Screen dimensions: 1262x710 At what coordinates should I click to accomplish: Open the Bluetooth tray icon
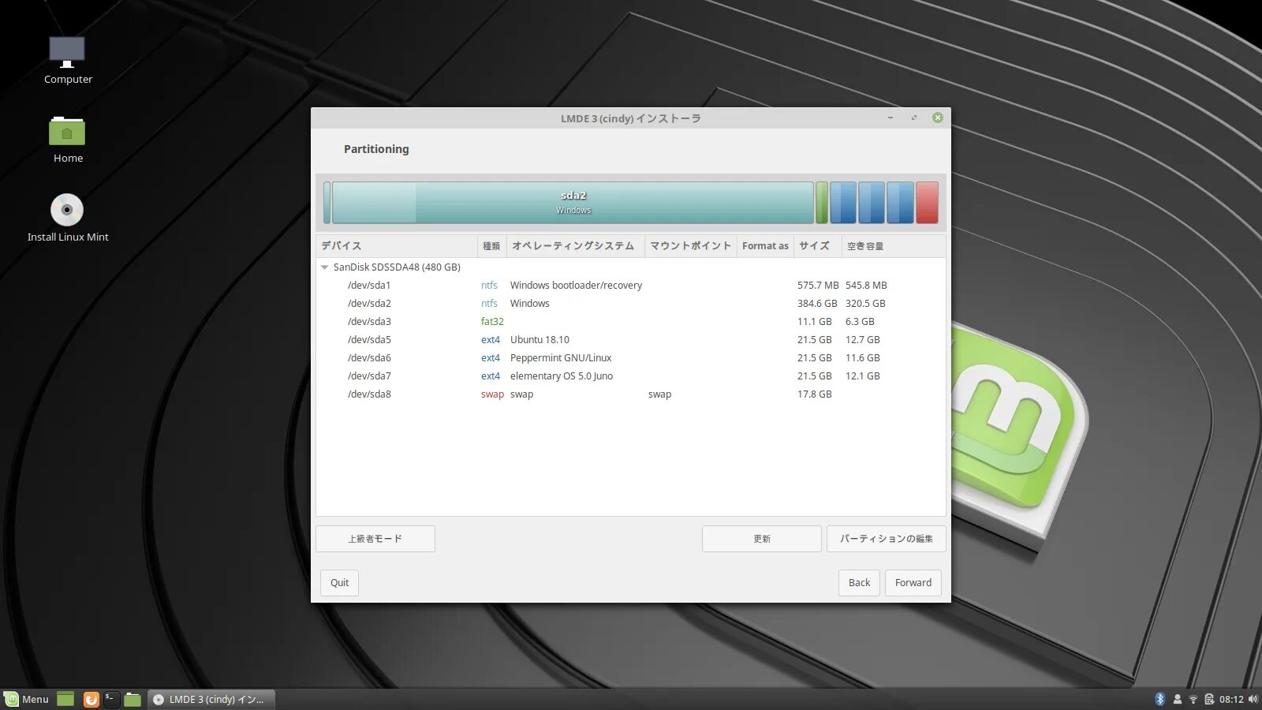tap(1159, 699)
